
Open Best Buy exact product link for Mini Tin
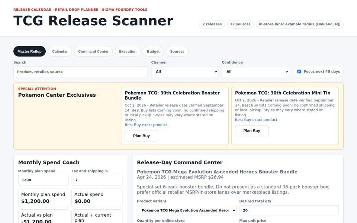[x=256, y=120]
